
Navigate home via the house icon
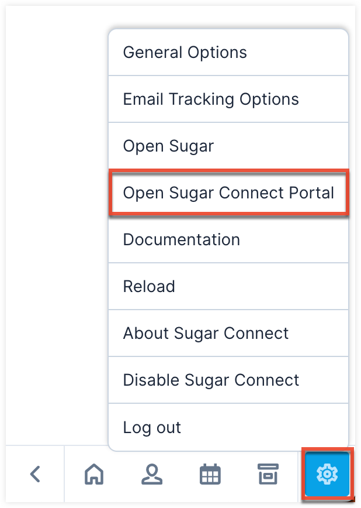click(93, 475)
